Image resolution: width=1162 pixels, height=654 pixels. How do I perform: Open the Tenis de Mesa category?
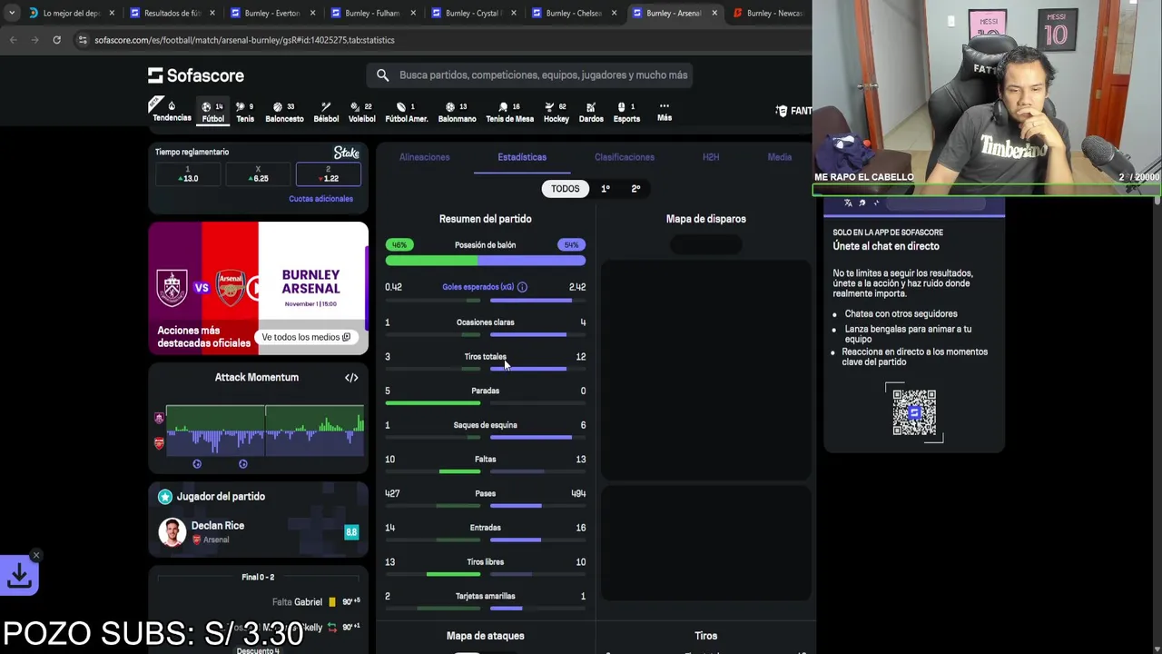pyautogui.click(x=509, y=112)
